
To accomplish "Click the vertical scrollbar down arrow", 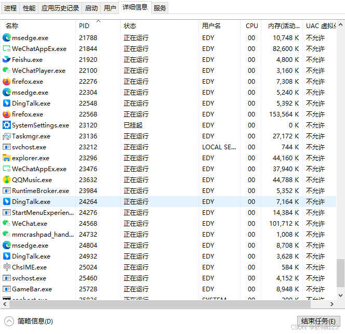I will pyautogui.click(x=341, y=296).
